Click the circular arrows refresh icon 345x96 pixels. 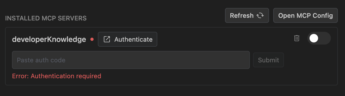(260, 16)
